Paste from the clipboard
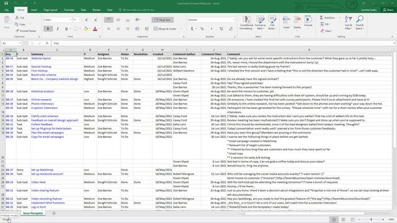 7,23
